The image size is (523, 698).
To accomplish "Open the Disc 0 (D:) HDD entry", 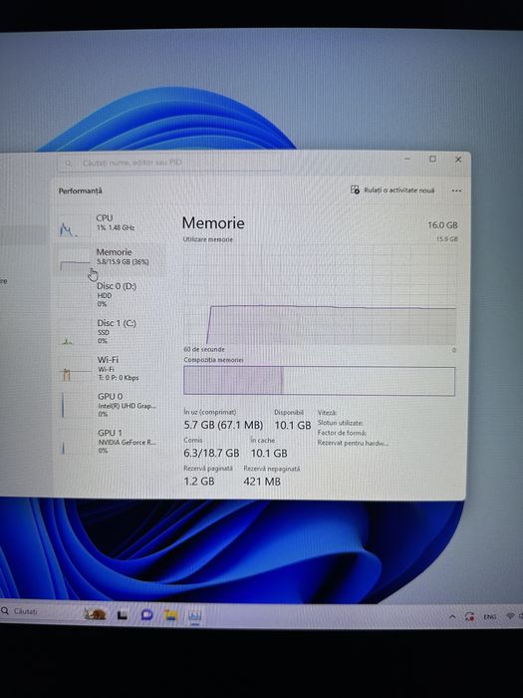I will (x=111, y=294).
